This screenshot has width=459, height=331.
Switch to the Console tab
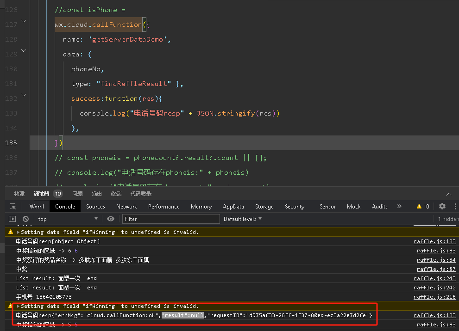[65, 207]
